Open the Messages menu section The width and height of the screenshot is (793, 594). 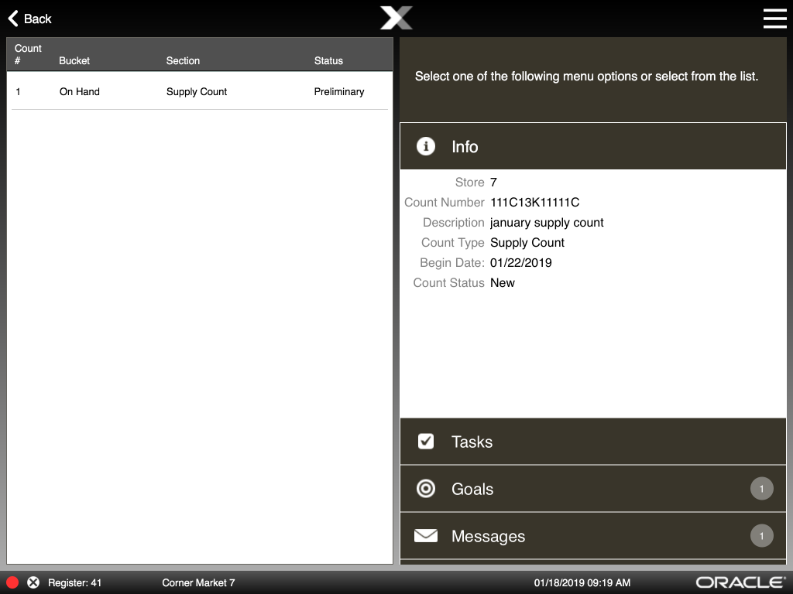click(593, 536)
